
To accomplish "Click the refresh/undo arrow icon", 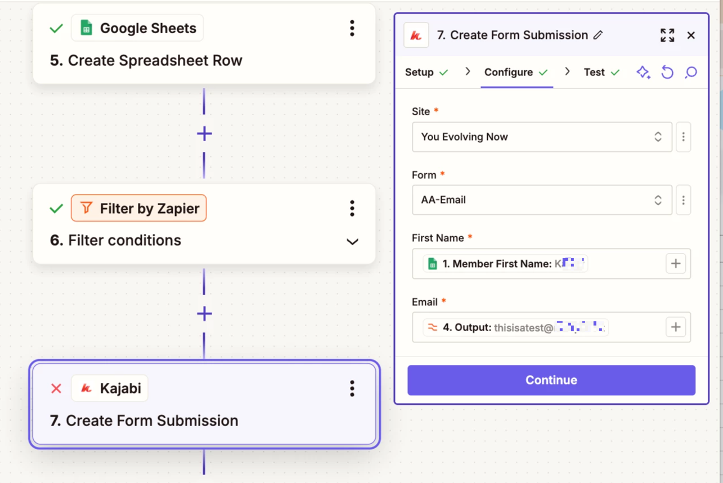I will tap(667, 72).
